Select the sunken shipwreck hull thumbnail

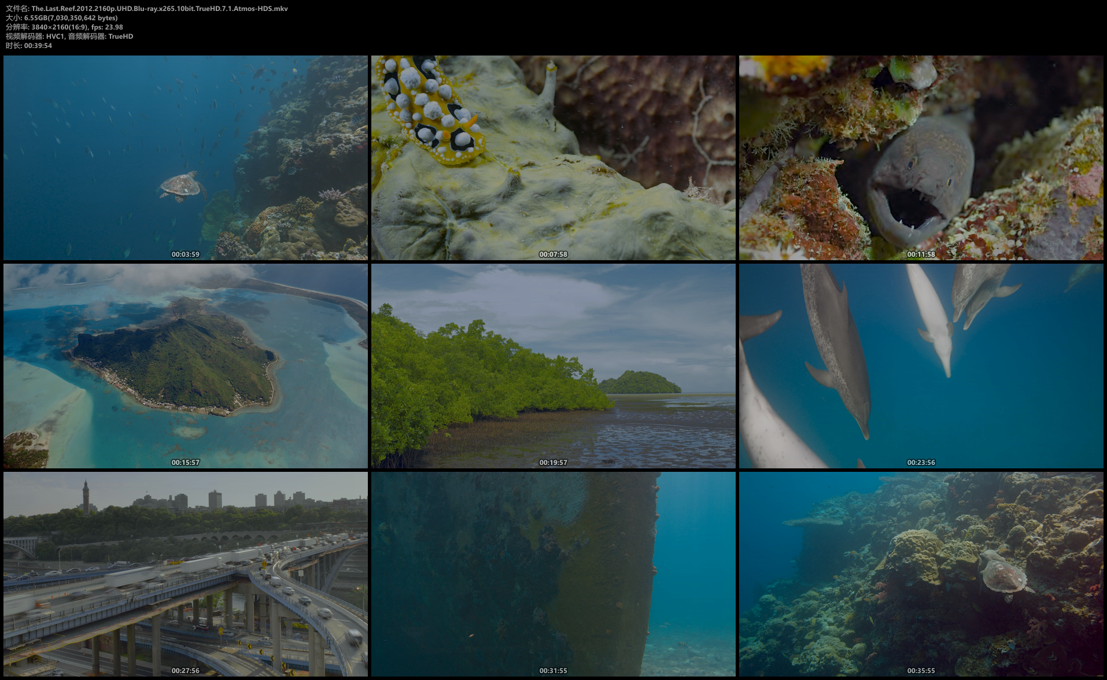[553, 574]
